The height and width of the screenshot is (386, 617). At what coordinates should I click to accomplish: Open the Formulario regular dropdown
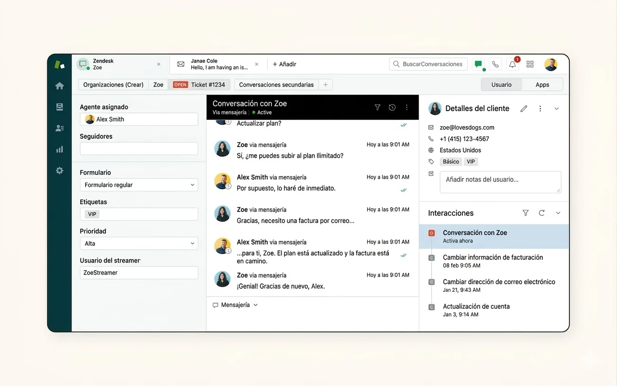click(139, 184)
